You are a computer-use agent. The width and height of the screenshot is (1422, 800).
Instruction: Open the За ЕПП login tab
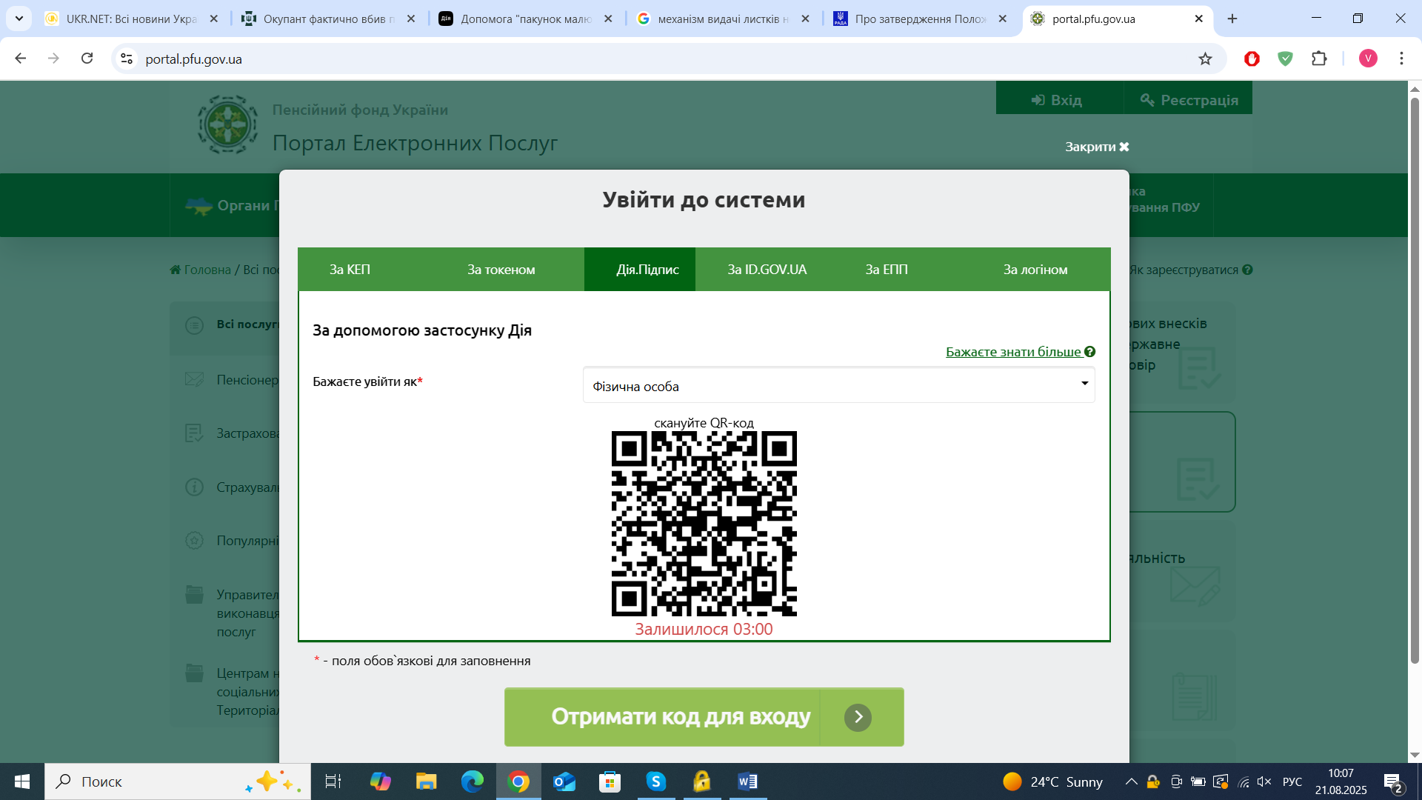(887, 270)
